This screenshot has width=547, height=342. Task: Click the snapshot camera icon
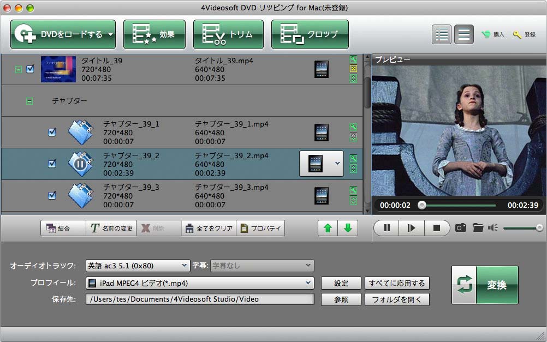click(461, 228)
